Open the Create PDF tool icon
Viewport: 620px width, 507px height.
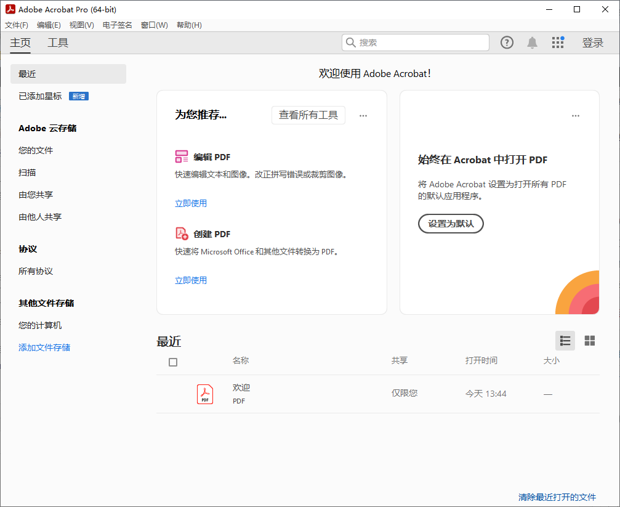(181, 233)
